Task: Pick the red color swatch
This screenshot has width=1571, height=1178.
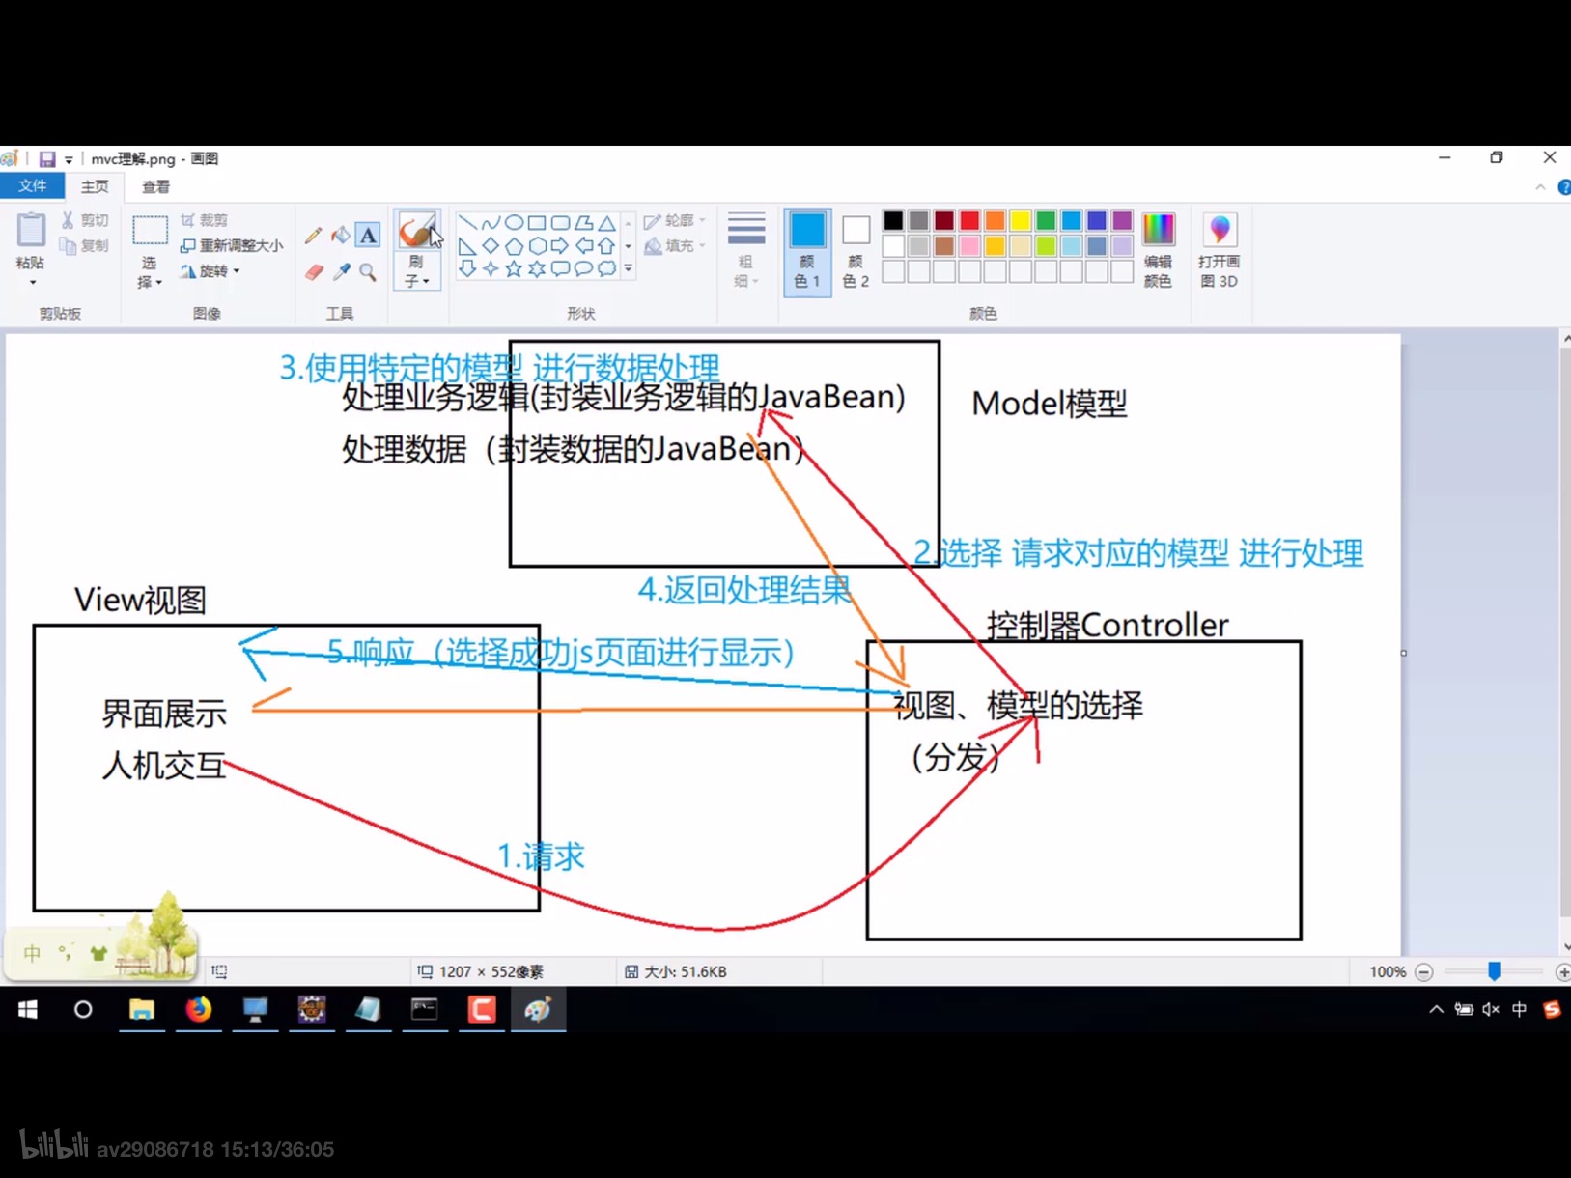Action: [969, 221]
